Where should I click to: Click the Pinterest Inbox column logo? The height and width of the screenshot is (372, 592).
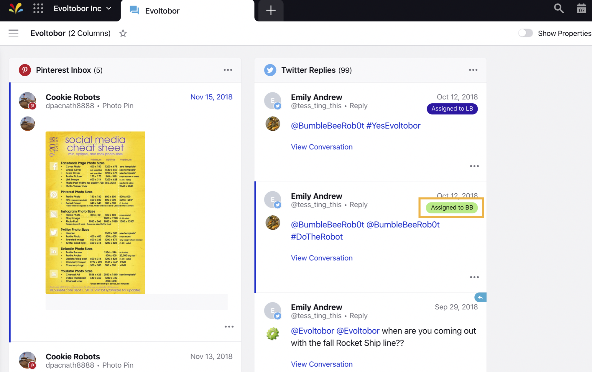(25, 70)
